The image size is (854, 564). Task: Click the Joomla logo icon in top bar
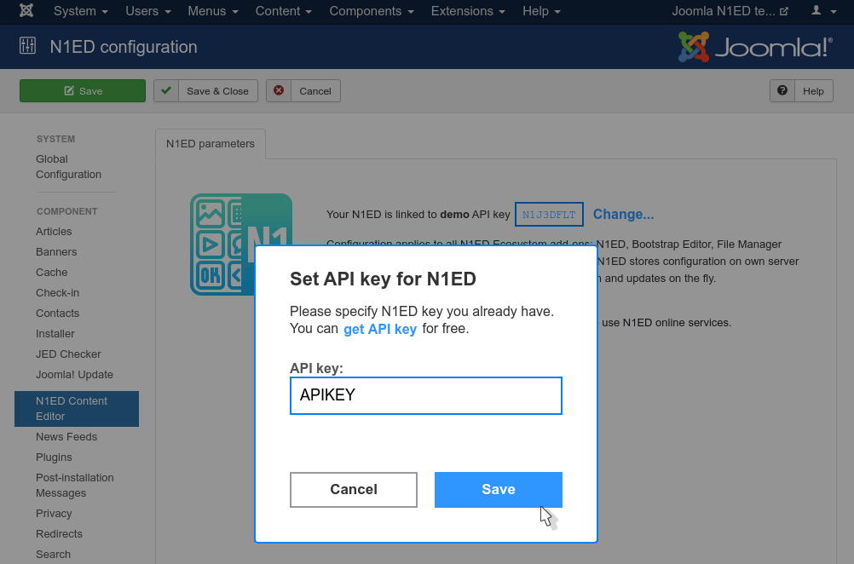tap(26, 11)
